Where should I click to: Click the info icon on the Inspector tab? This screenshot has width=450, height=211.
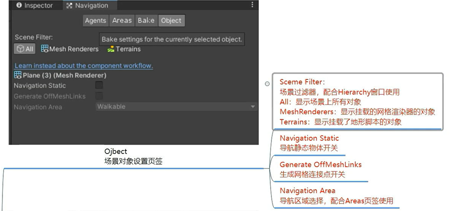pos(19,5)
